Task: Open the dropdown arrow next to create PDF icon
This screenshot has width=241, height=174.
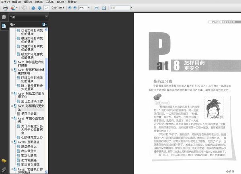Action: (17, 8)
